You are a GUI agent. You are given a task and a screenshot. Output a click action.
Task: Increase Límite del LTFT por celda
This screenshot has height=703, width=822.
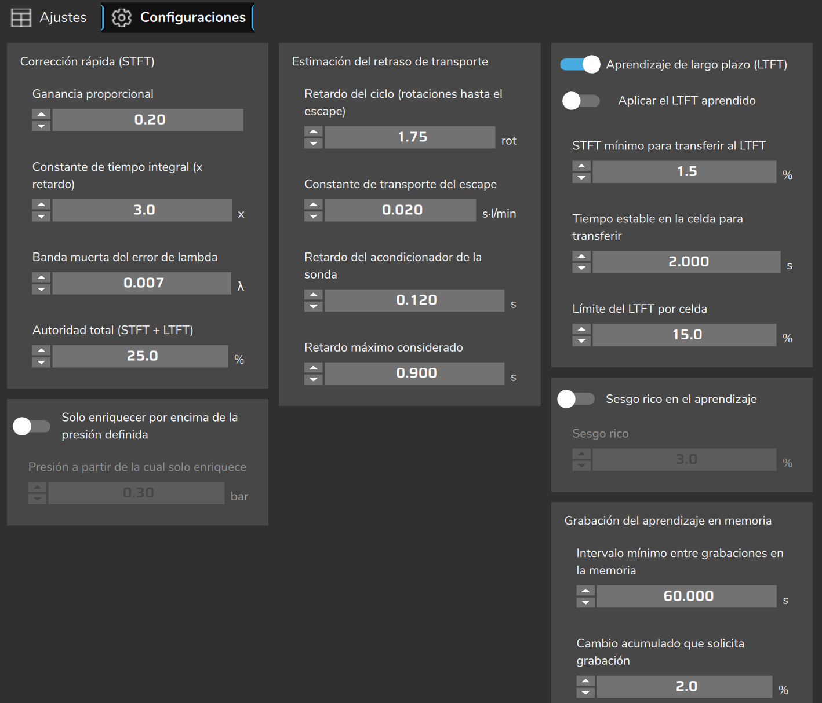581,329
